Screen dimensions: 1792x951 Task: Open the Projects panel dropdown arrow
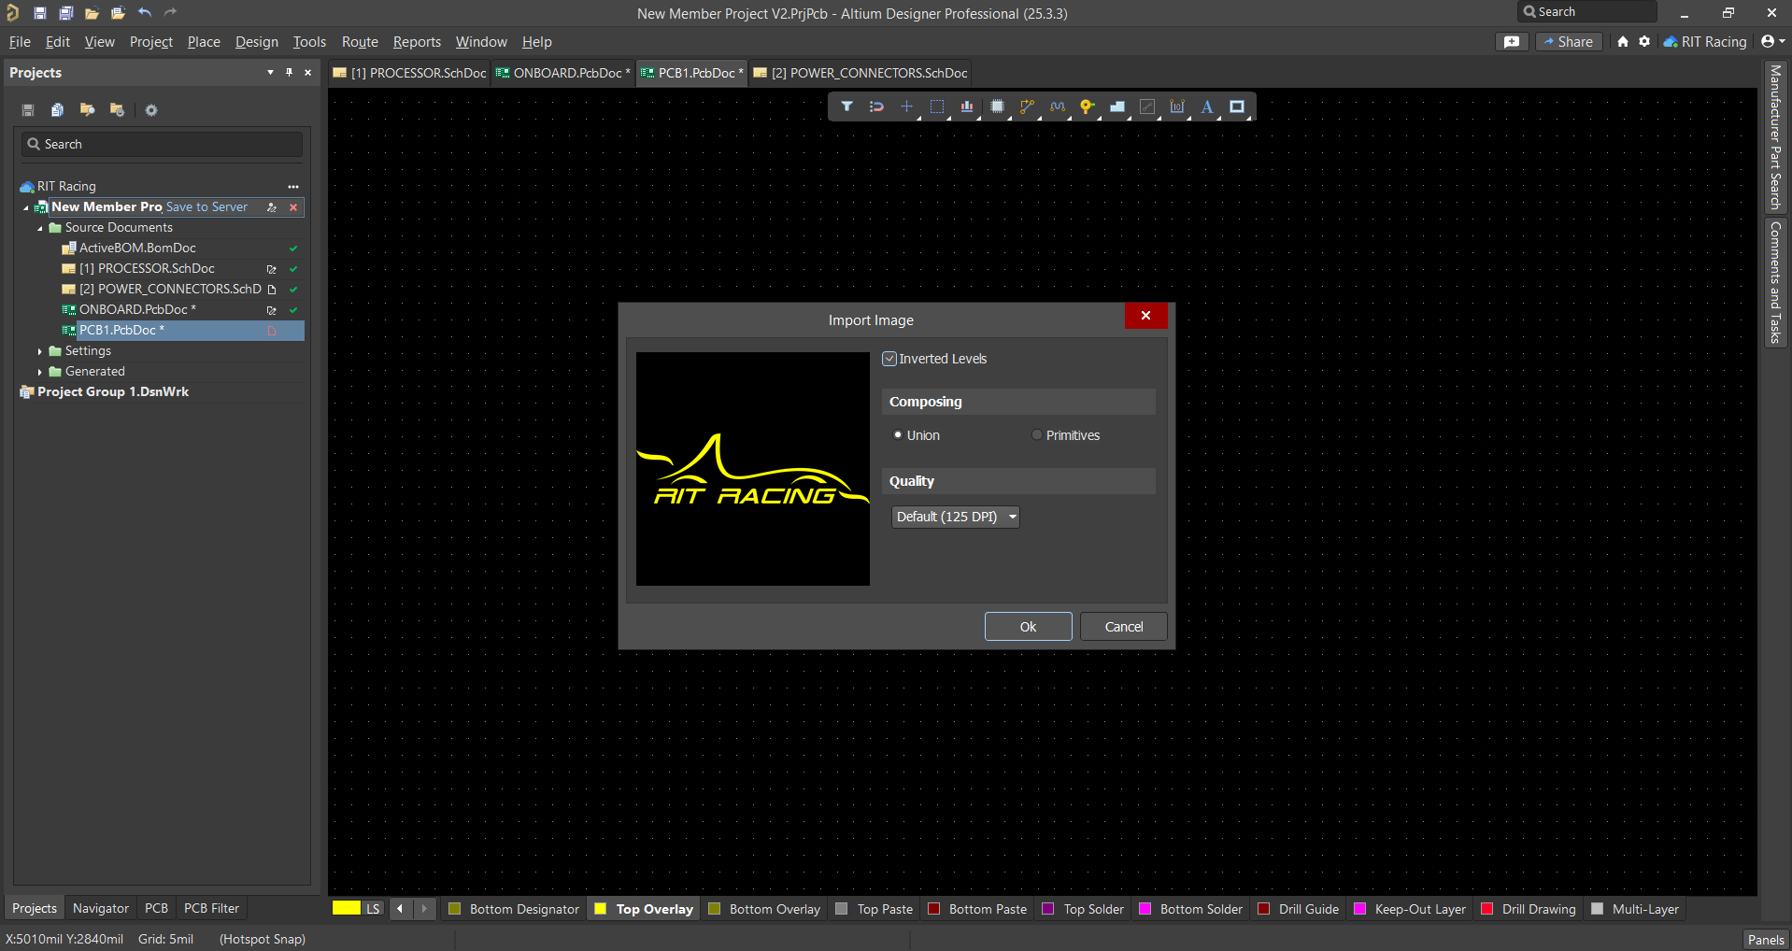270,72
